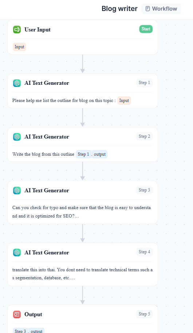The height and width of the screenshot is (333, 193).
Task: Click the translate into thai prompt text
Action: (x=82, y=274)
